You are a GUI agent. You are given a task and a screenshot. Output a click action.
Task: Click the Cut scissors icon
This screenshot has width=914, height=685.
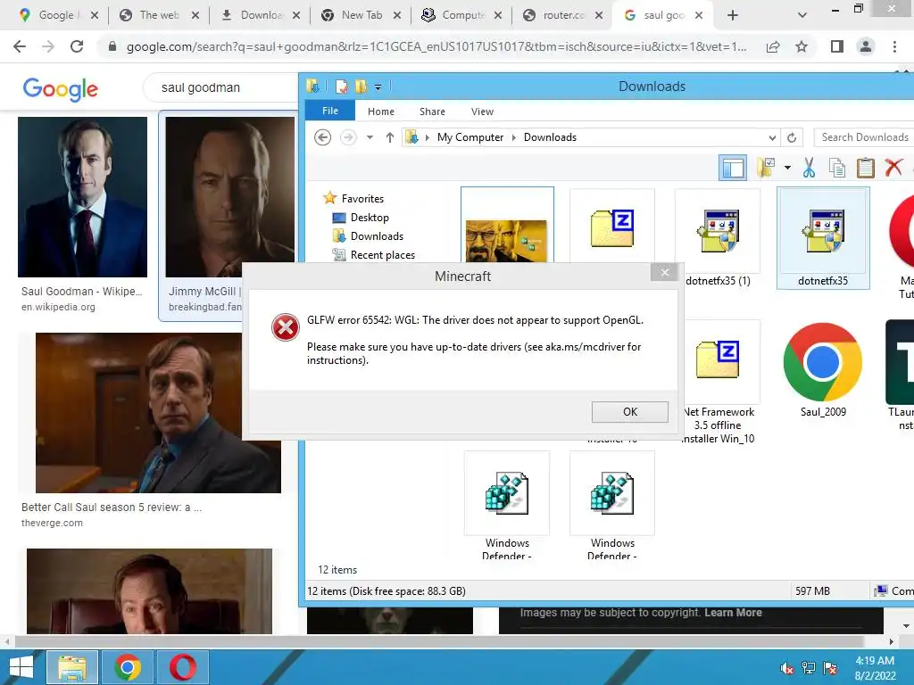809,168
